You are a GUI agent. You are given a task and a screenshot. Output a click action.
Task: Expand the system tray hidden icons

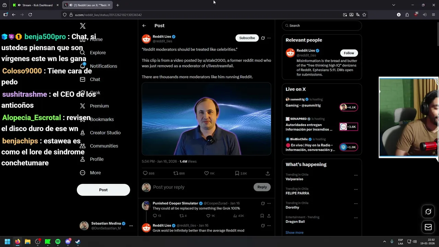(x=384, y=242)
